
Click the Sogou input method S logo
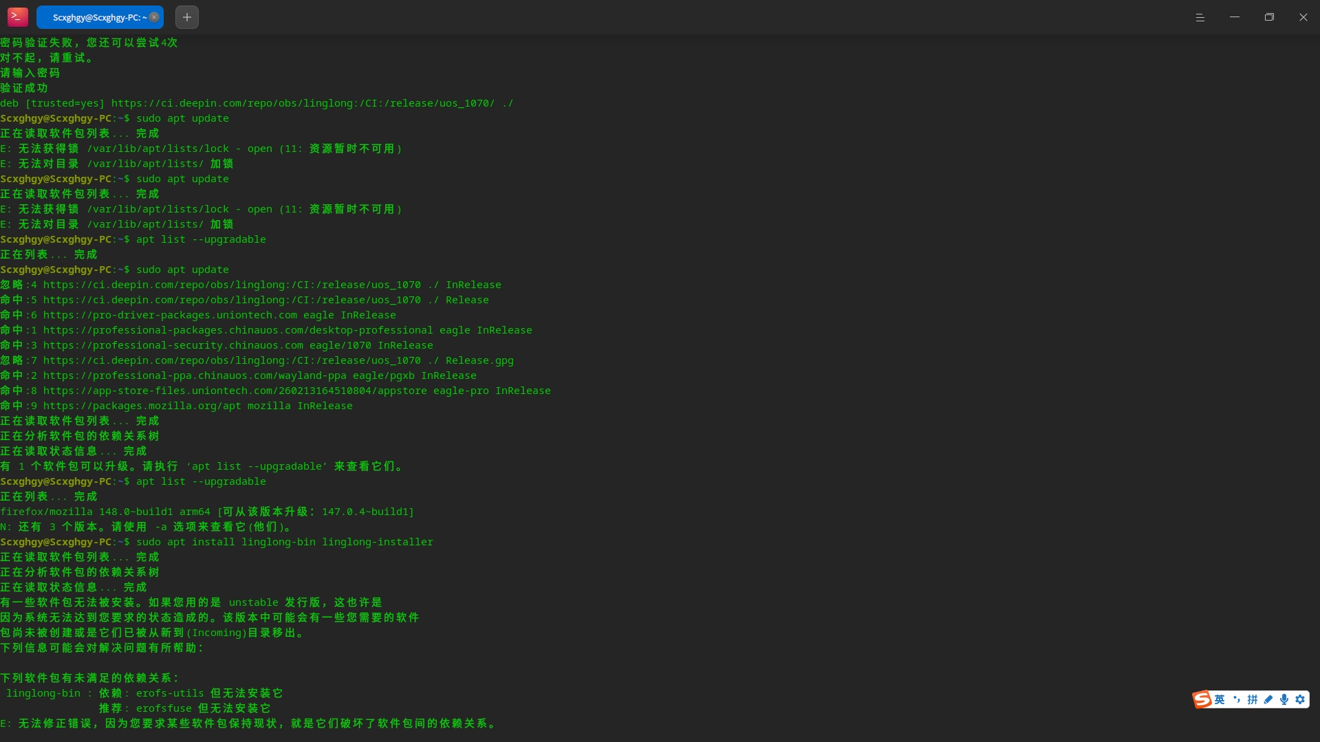[1202, 699]
